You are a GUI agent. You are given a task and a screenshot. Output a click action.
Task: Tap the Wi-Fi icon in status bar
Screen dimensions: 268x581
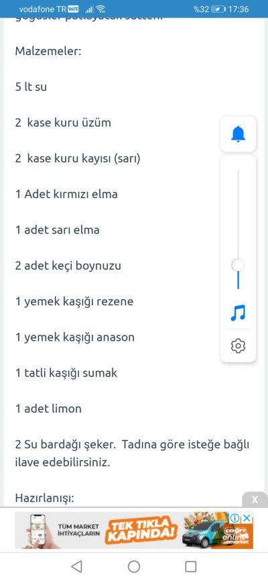point(100,9)
